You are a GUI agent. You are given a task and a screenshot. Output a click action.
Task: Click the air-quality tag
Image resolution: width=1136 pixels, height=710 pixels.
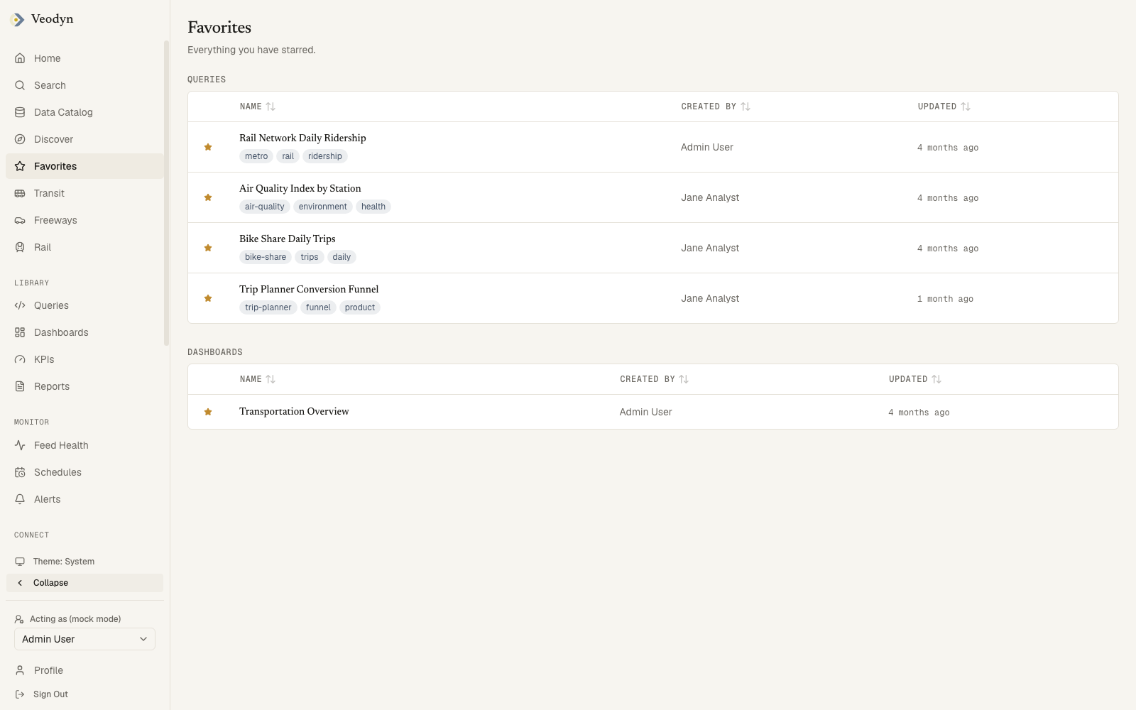[x=264, y=207]
